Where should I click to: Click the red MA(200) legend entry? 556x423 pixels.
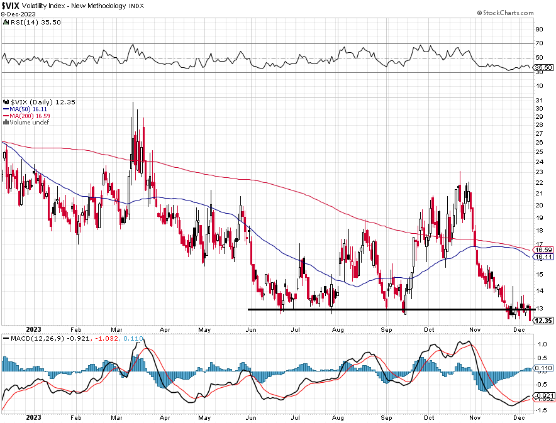tap(26, 116)
